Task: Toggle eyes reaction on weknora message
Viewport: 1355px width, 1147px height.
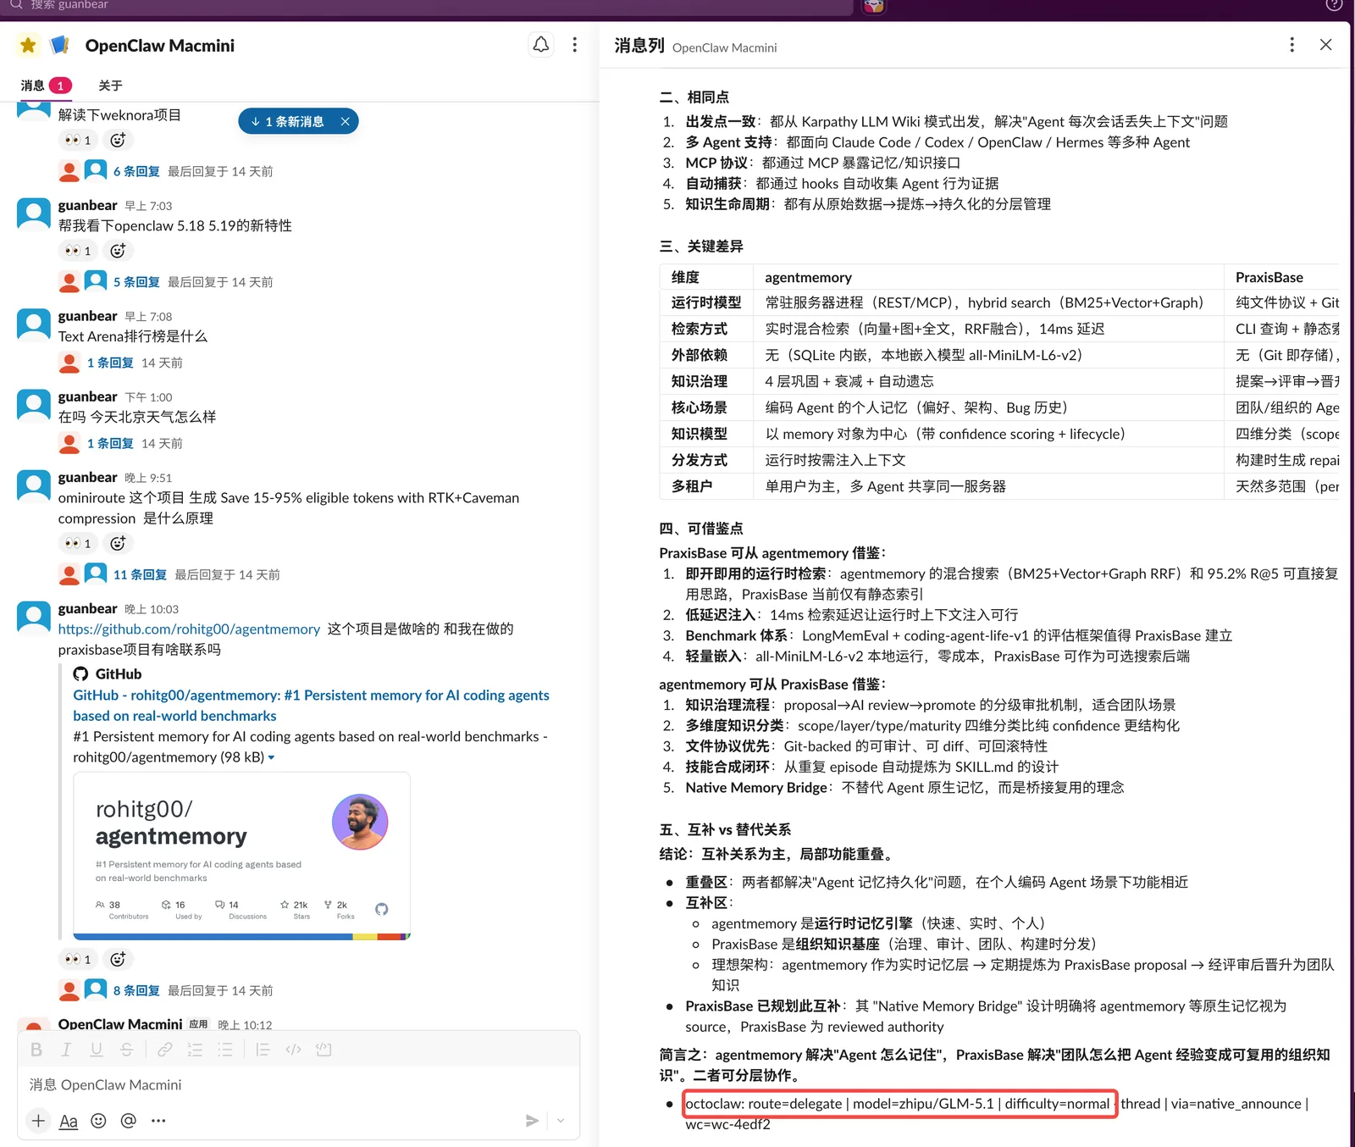Action: tap(78, 140)
